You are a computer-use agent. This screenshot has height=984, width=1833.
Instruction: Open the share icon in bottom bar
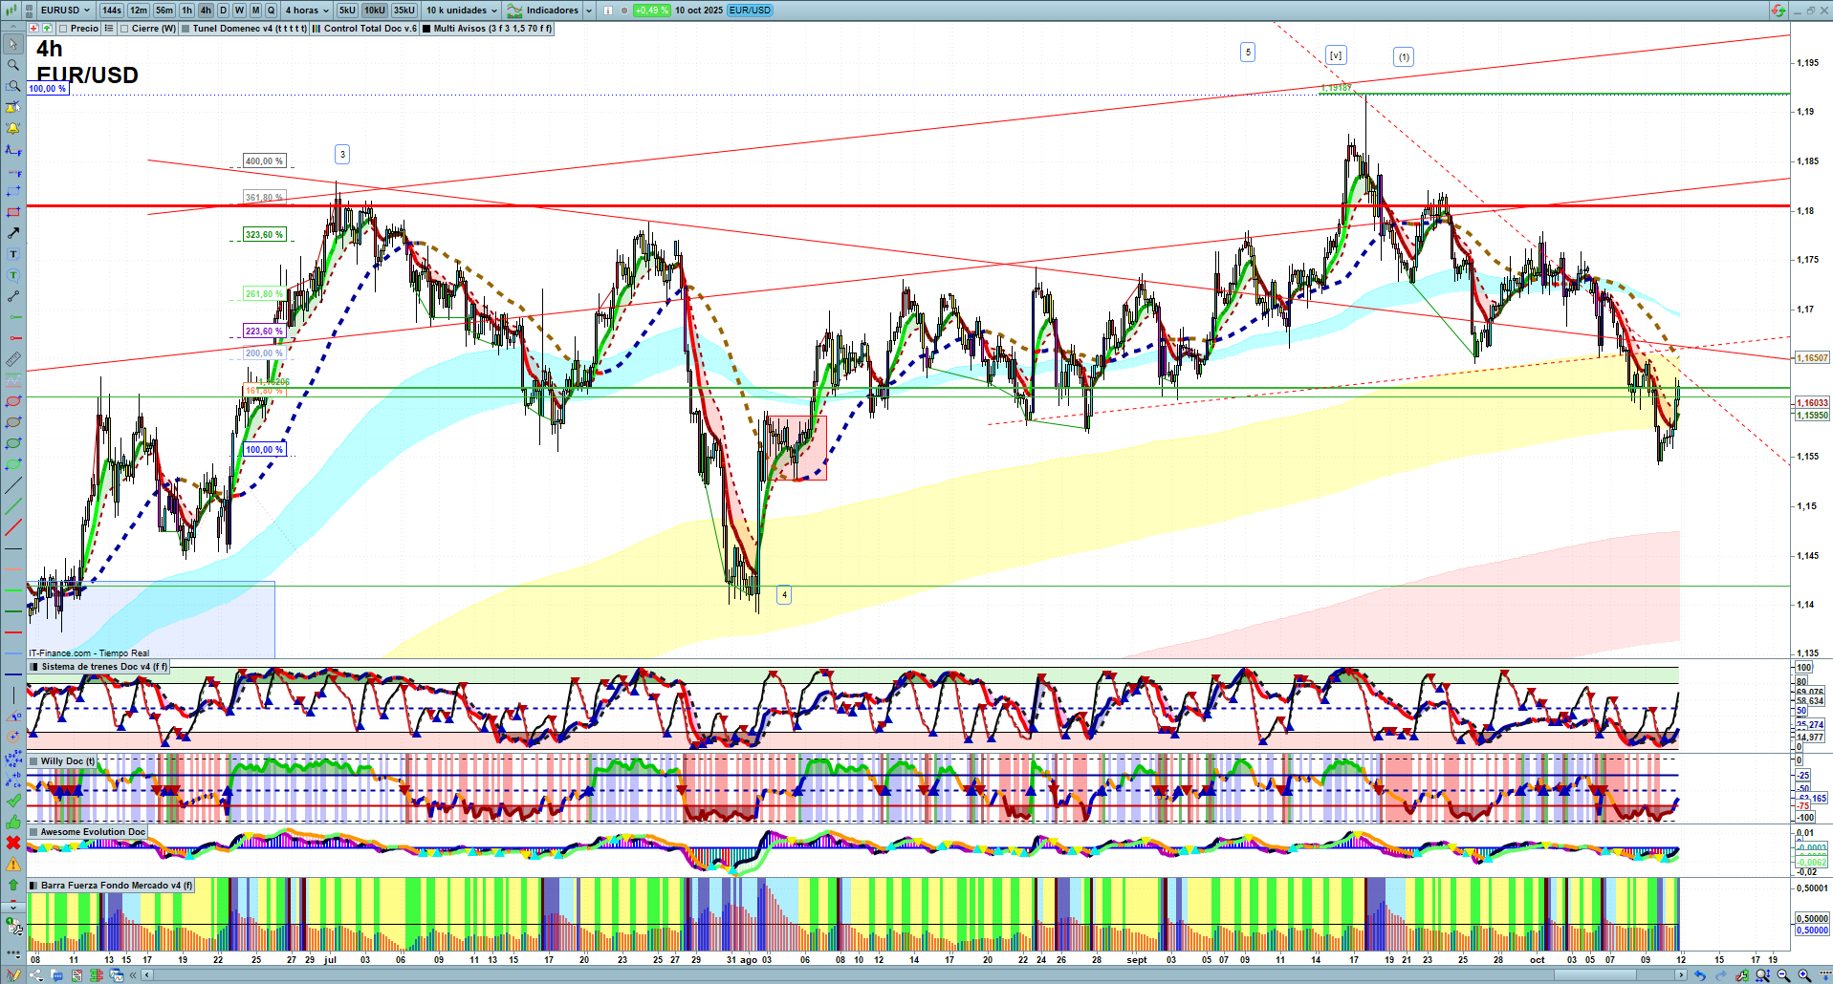[x=36, y=975]
